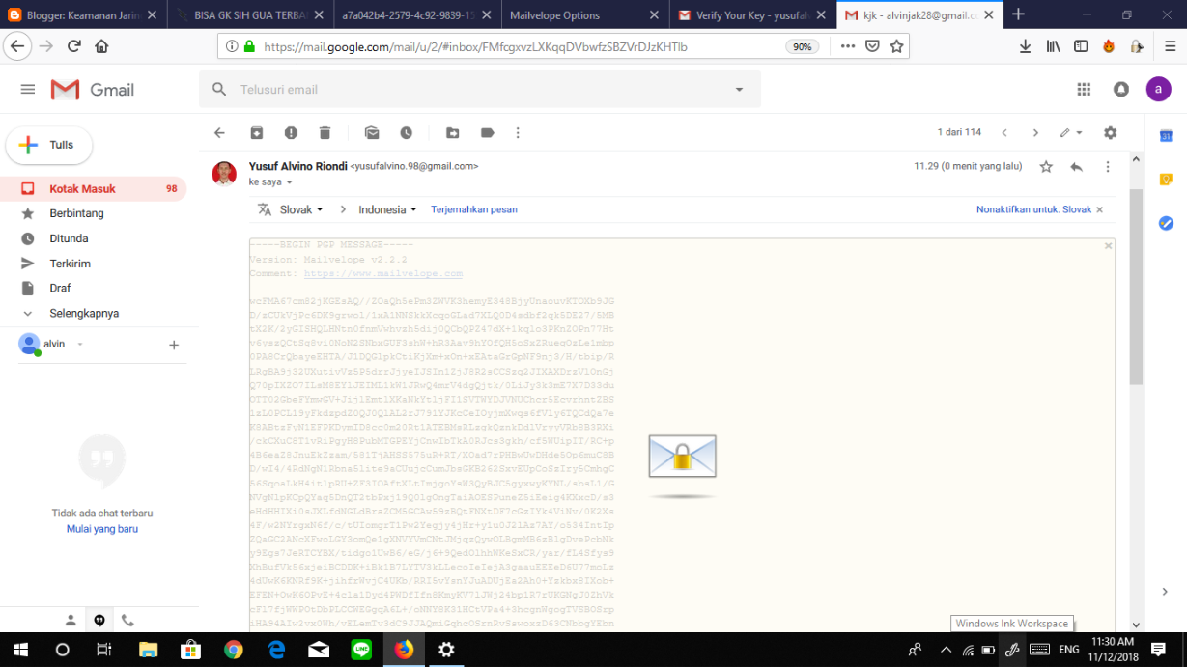Open the message more options menu
Screen dimensions: 1187x667
(1108, 167)
